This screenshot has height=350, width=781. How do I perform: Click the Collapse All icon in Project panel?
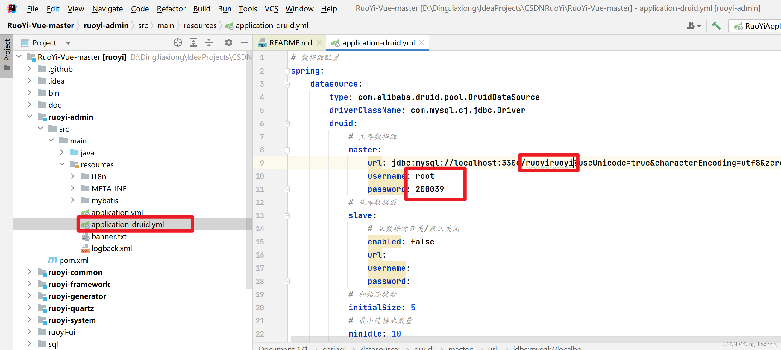209,43
